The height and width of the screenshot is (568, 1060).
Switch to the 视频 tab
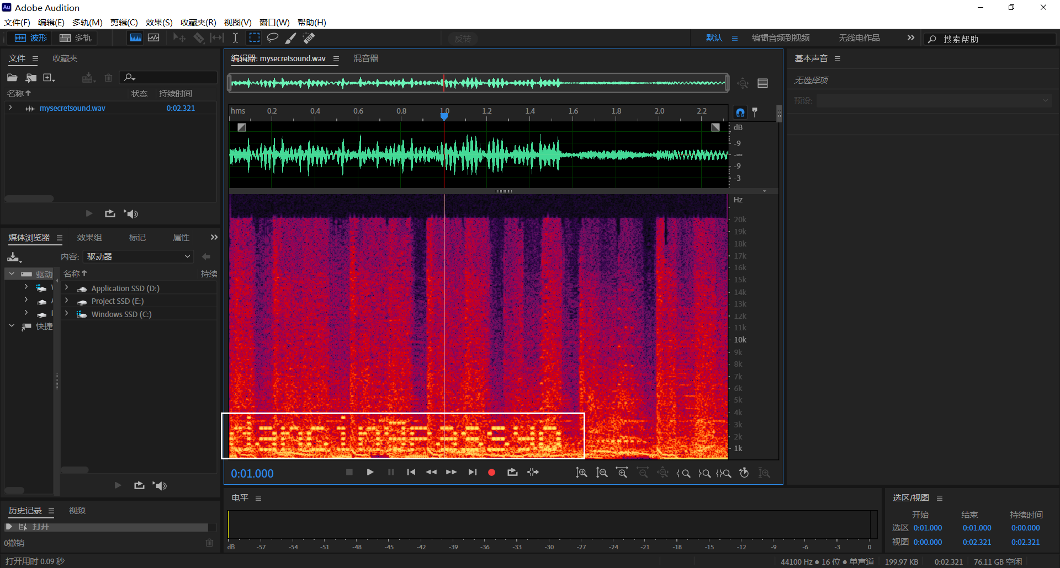[x=77, y=511]
